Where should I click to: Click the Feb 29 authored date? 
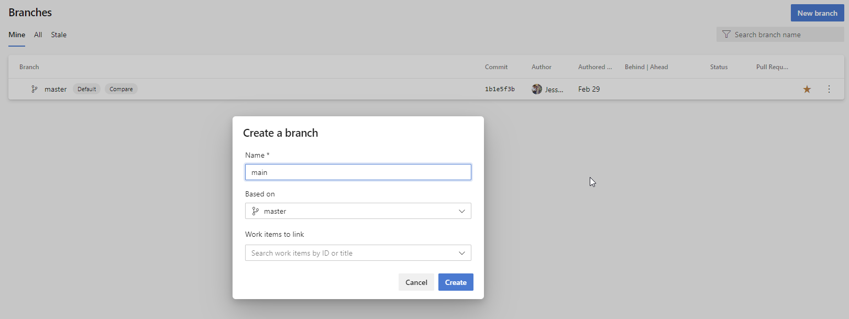coord(589,89)
